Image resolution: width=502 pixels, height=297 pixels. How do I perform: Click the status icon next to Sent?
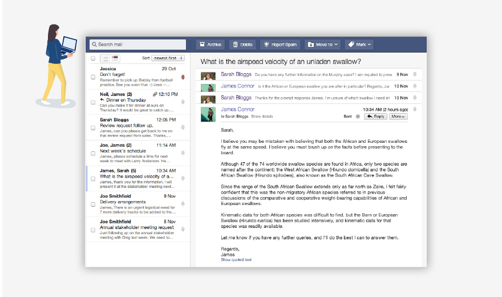pyautogui.click(x=358, y=117)
